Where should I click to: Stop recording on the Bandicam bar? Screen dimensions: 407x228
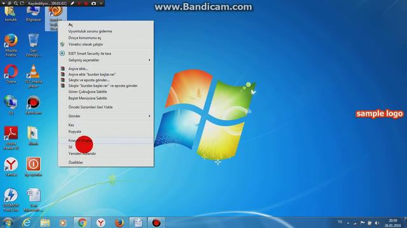86,3
